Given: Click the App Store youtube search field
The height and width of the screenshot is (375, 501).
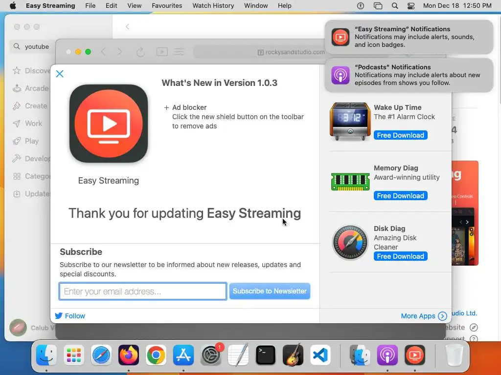Looking at the screenshot, I should 33,46.
